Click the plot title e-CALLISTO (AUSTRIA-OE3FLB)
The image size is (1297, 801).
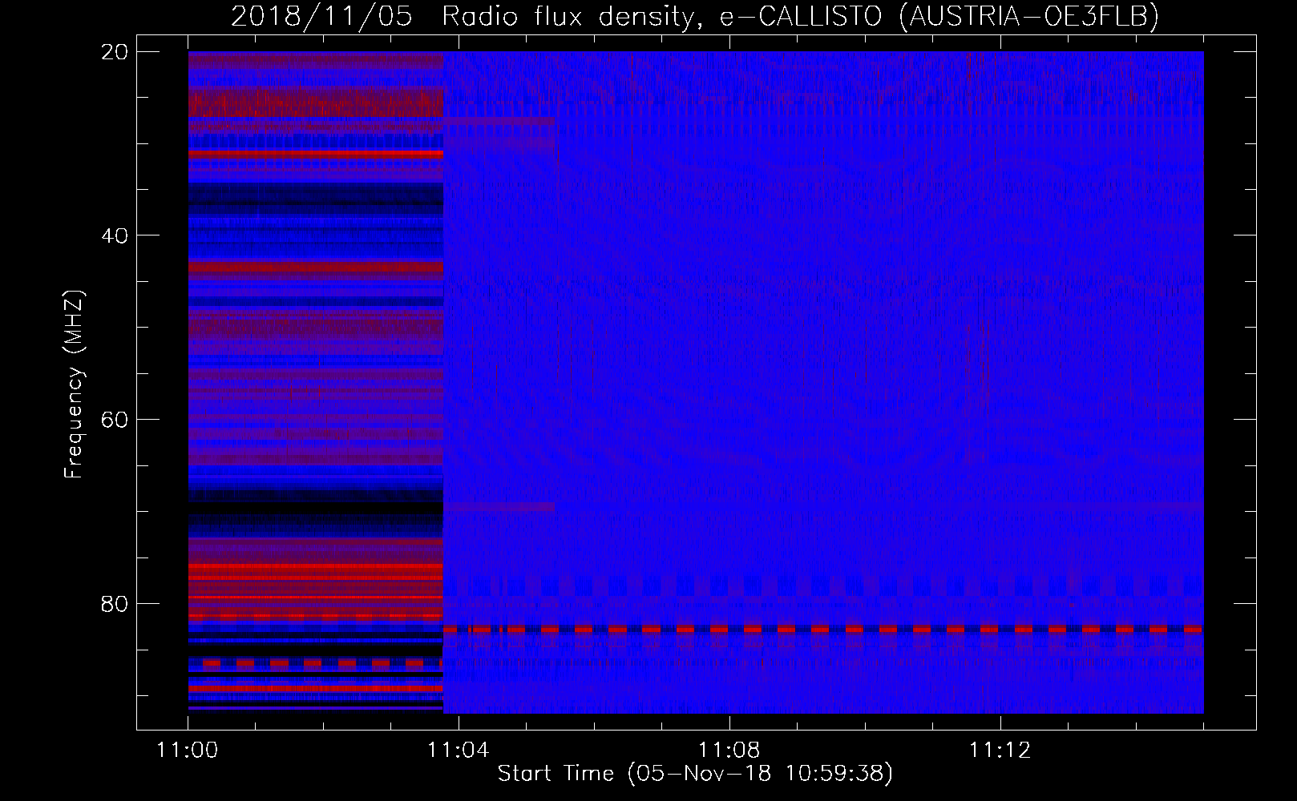point(939,16)
